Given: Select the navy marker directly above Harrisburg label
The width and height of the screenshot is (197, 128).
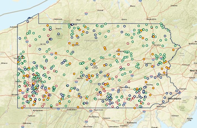Looking at the screenshot, I should pyautogui.click(x=126, y=87).
